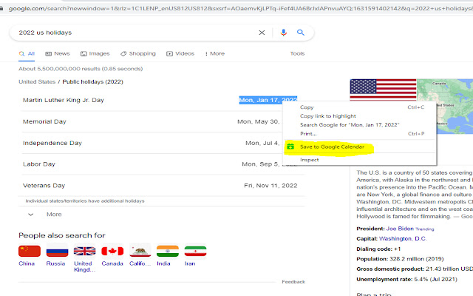Image resolution: width=473 pixels, height=296 pixels.
Task: Select the Labor Day holiday name
Action: (39, 164)
